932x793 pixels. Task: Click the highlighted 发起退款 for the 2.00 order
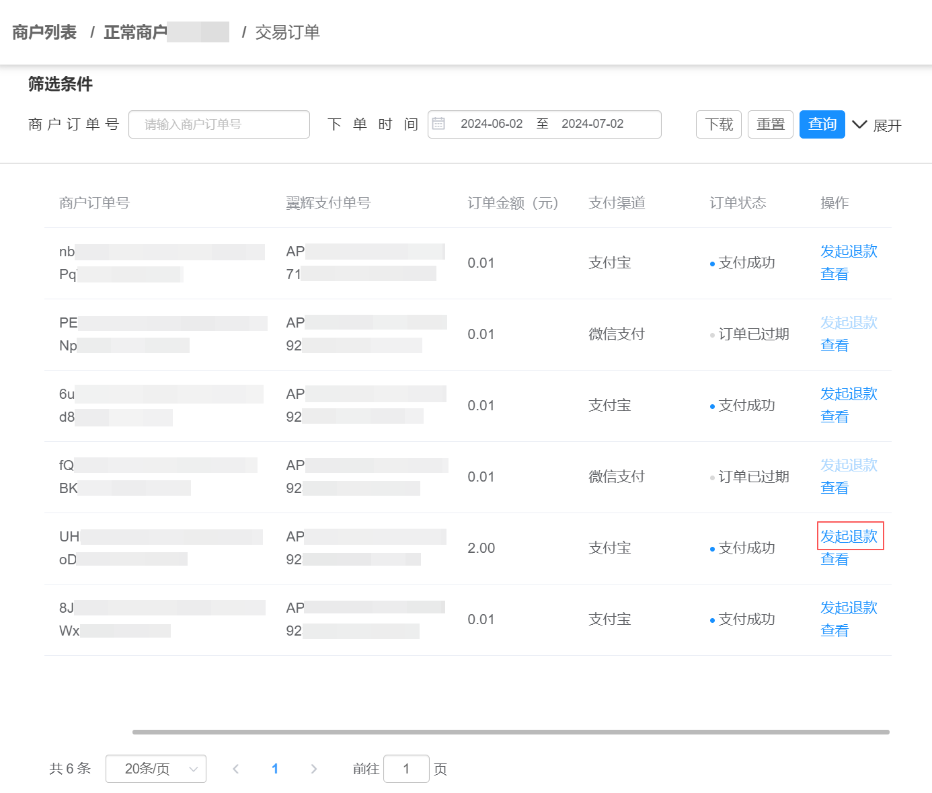tap(849, 536)
